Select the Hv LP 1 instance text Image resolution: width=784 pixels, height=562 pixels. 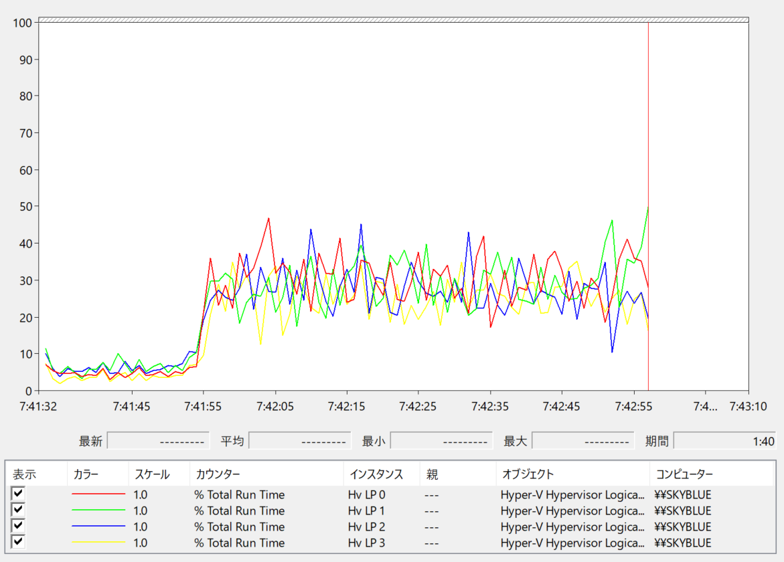pos(366,510)
